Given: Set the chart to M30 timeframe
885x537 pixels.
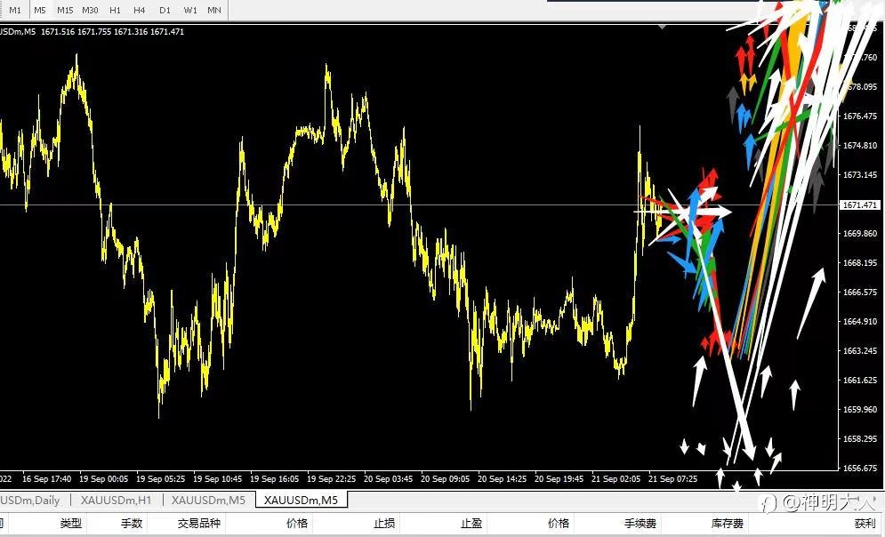Looking at the screenshot, I should coord(90,10).
